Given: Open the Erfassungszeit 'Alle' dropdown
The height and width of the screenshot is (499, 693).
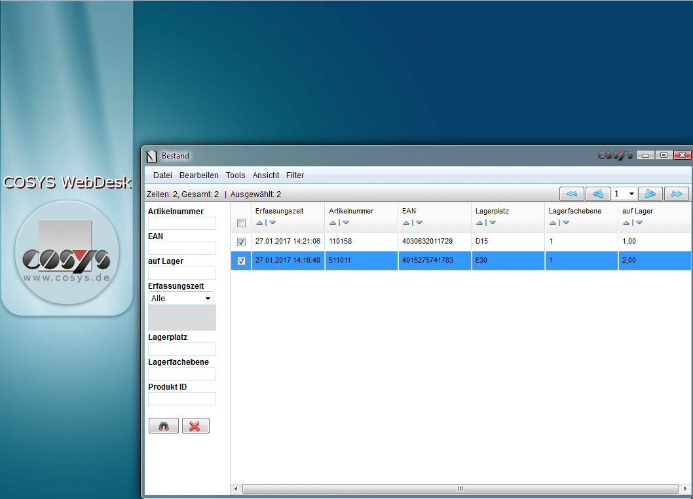Looking at the screenshot, I should (x=181, y=299).
